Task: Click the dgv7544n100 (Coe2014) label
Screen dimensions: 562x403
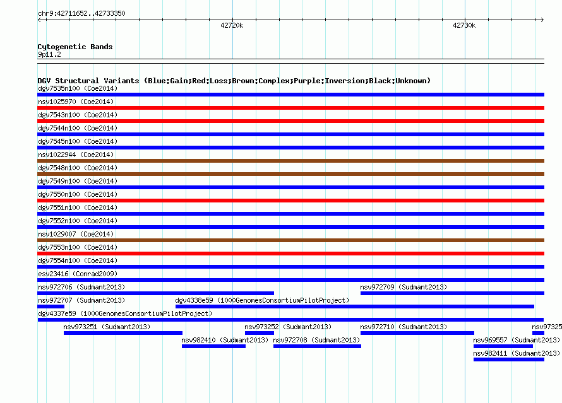Action: [78, 128]
